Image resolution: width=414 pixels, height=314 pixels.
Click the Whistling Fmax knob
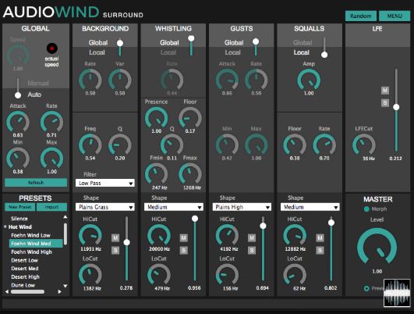(190, 174)
